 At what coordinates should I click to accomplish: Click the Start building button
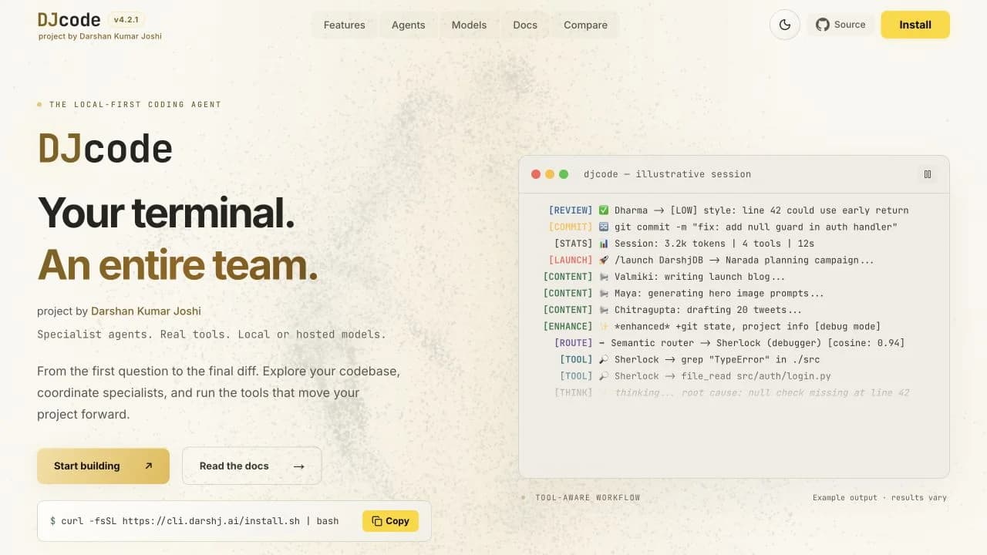point(103,466)
